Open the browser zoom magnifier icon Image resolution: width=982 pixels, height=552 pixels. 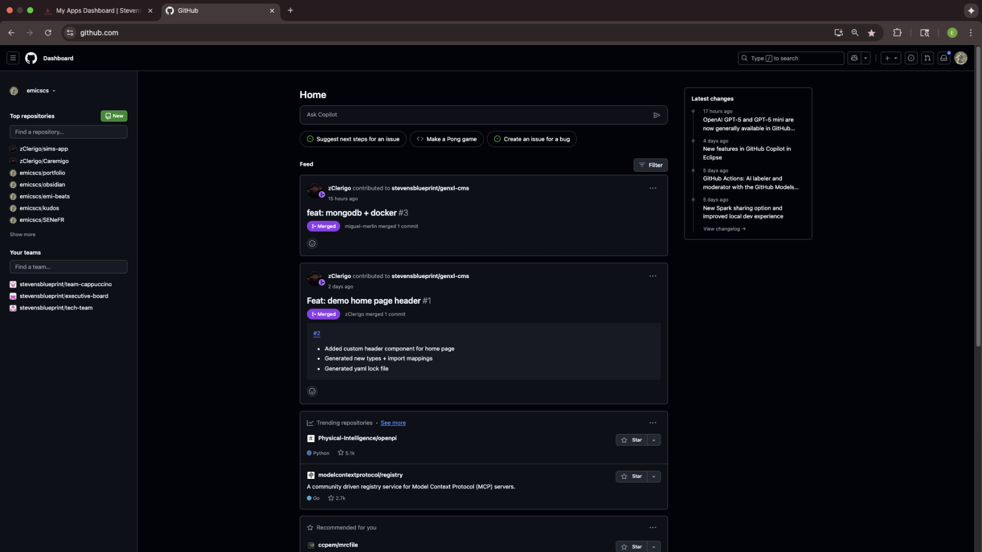point(855,33)
